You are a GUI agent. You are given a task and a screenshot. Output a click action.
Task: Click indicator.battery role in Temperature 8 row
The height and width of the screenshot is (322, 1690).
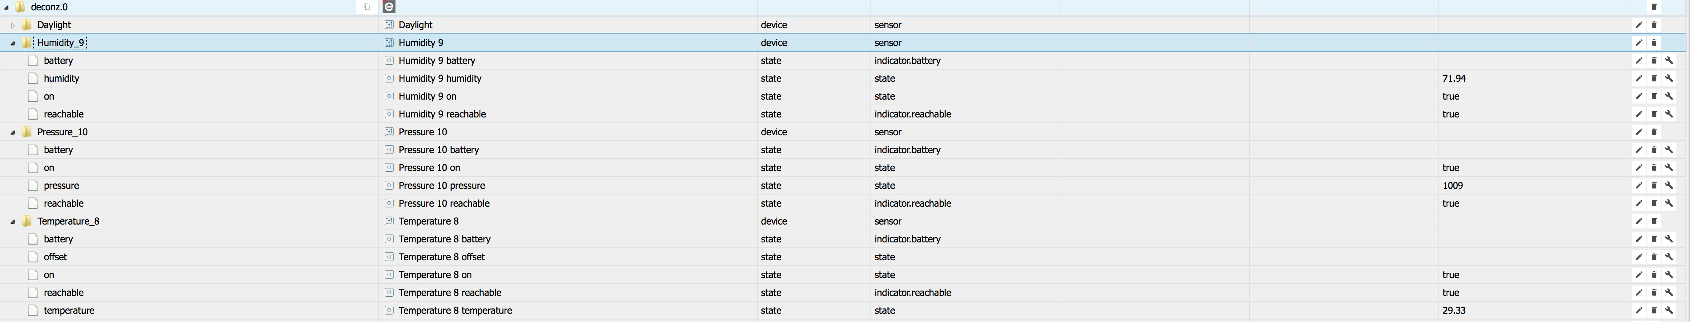tap(907, 240)
